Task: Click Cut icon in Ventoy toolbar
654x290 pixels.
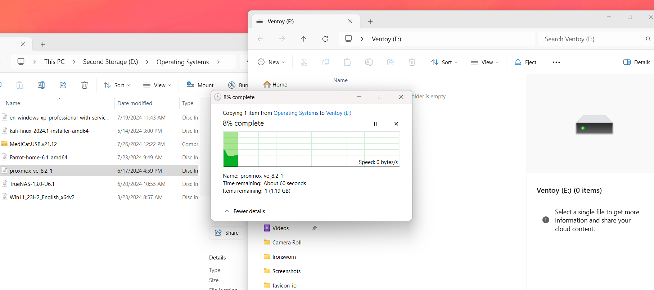Action: [304, 62]
